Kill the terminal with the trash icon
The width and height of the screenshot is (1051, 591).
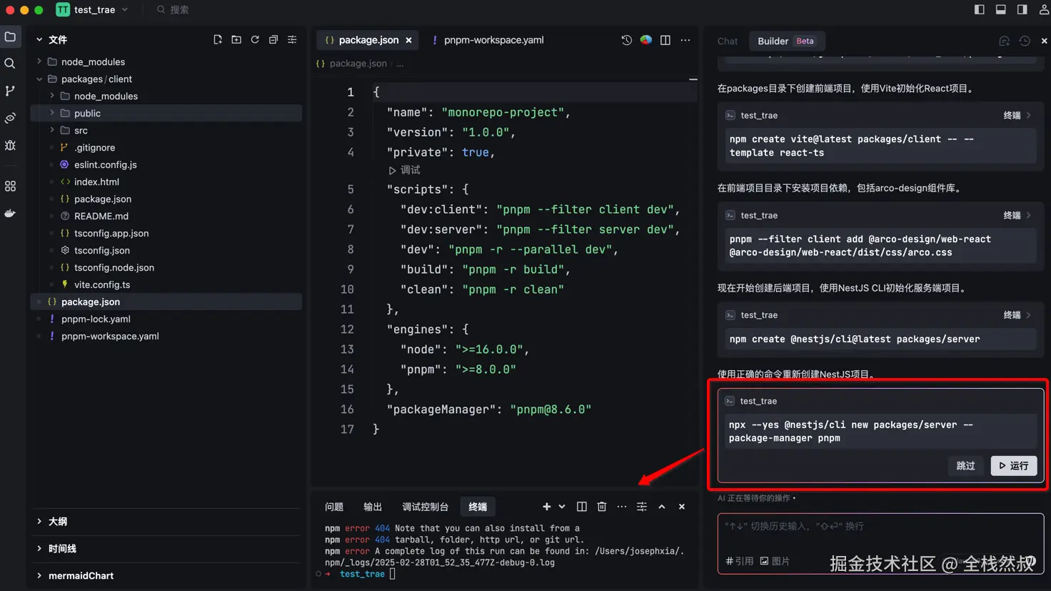(602, 507)
